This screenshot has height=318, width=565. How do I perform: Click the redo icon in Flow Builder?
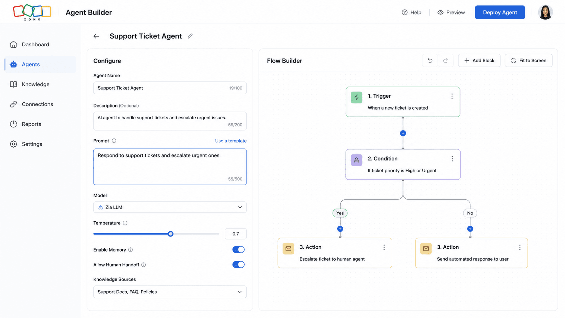click(x=445, y=60)
